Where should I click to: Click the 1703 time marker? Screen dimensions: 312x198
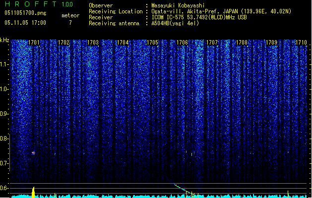93,43
